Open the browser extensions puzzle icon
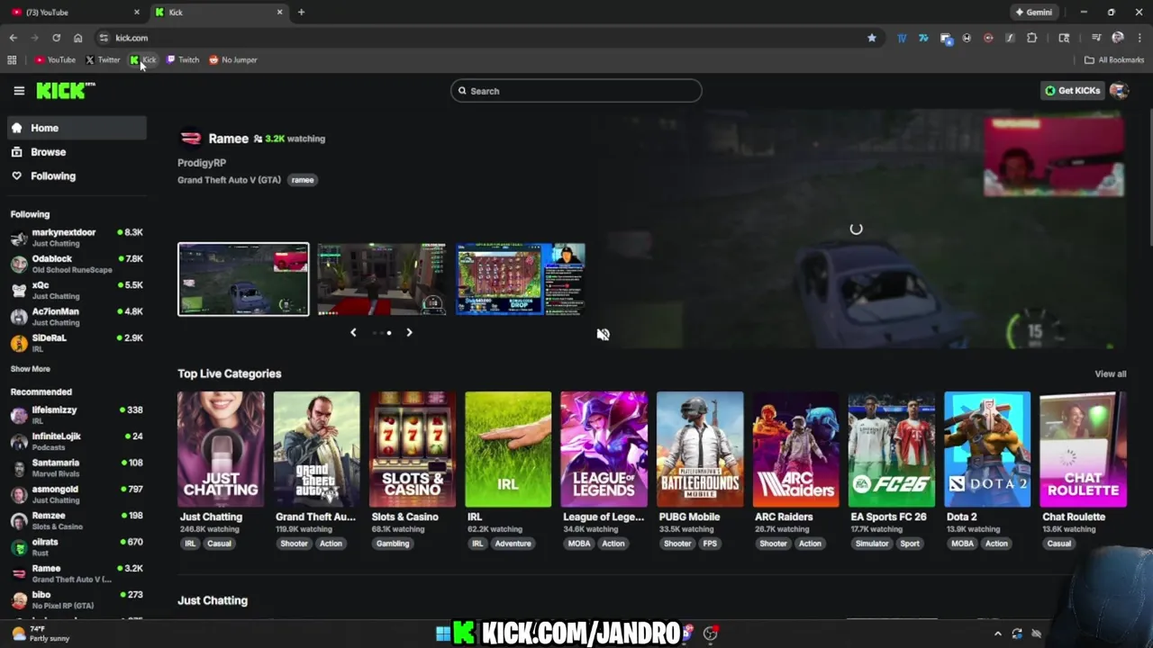This screenshot has width=1153, height=648. [1031, 38]
